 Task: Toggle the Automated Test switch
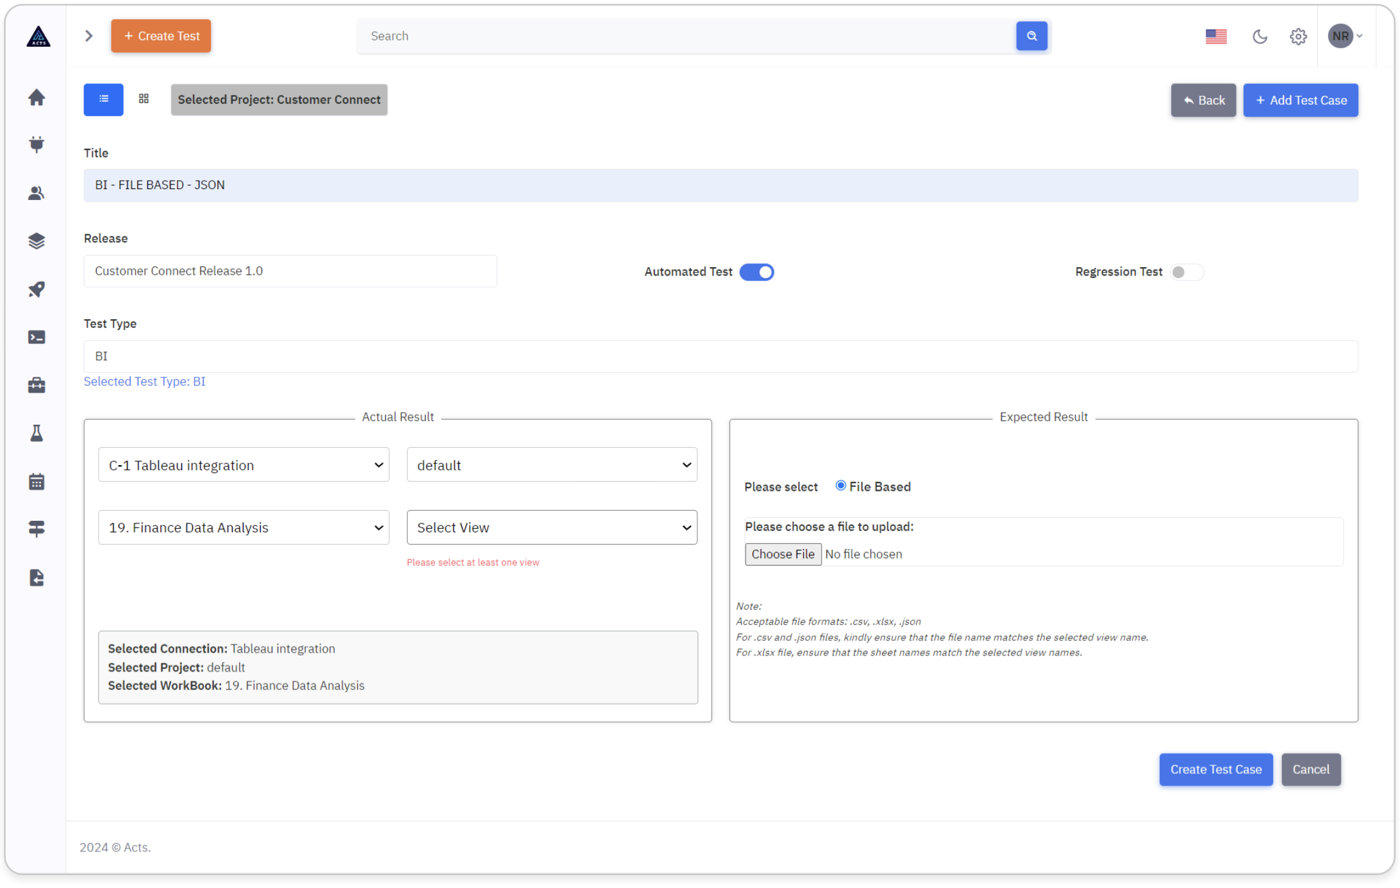pyautogui.click(x=756, y=272)
